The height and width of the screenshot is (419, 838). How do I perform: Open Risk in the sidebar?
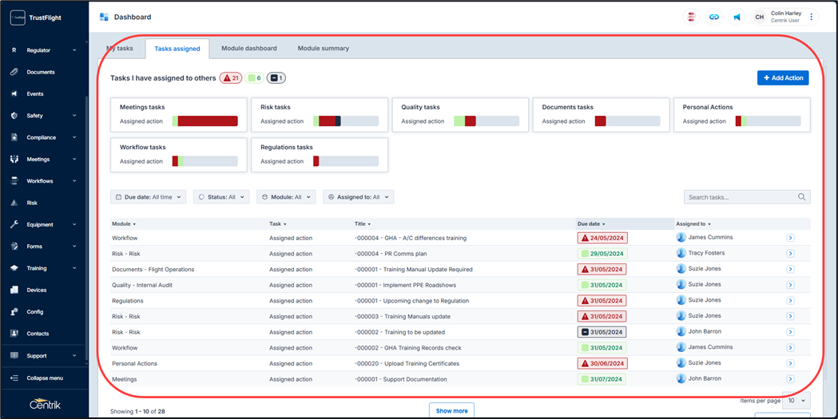pos(32,203)
